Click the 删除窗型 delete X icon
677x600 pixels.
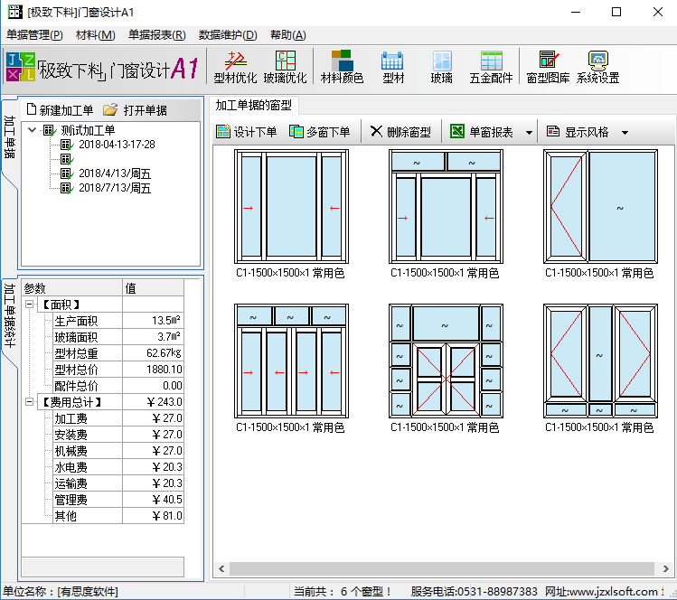(x=377, y=131)
